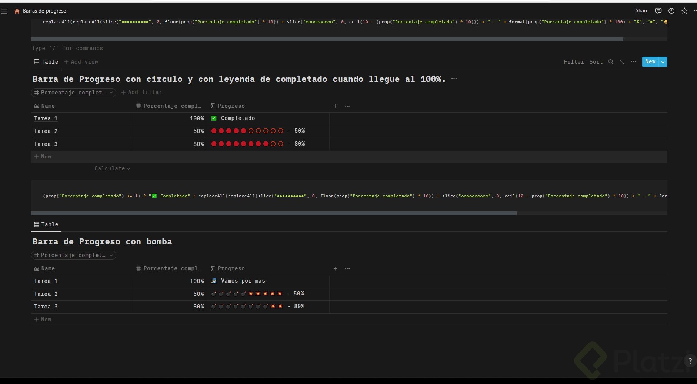Open the comments icon in the top bar
The image size is (697, 384).
[658, 11]
